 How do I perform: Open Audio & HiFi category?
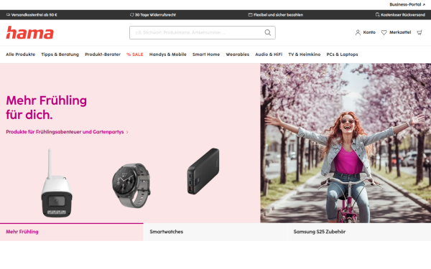(x=269, y=55)
